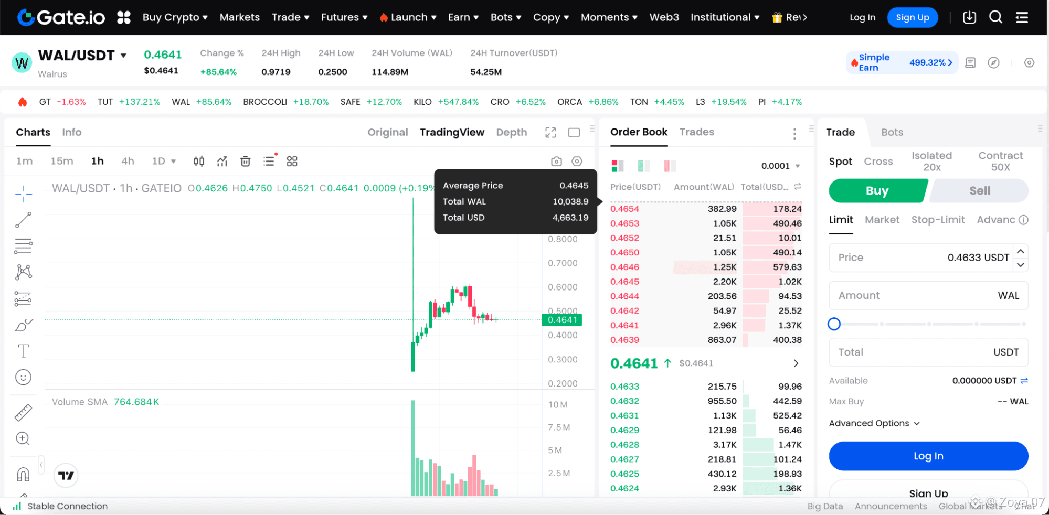Select the trend line drawing tool
Screen dimensions: 1049x515
pyautogui.click(x=24, y=220)
